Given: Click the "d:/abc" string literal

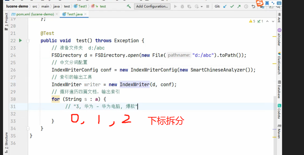Looking at the screenshot, I should pos(203,55).
